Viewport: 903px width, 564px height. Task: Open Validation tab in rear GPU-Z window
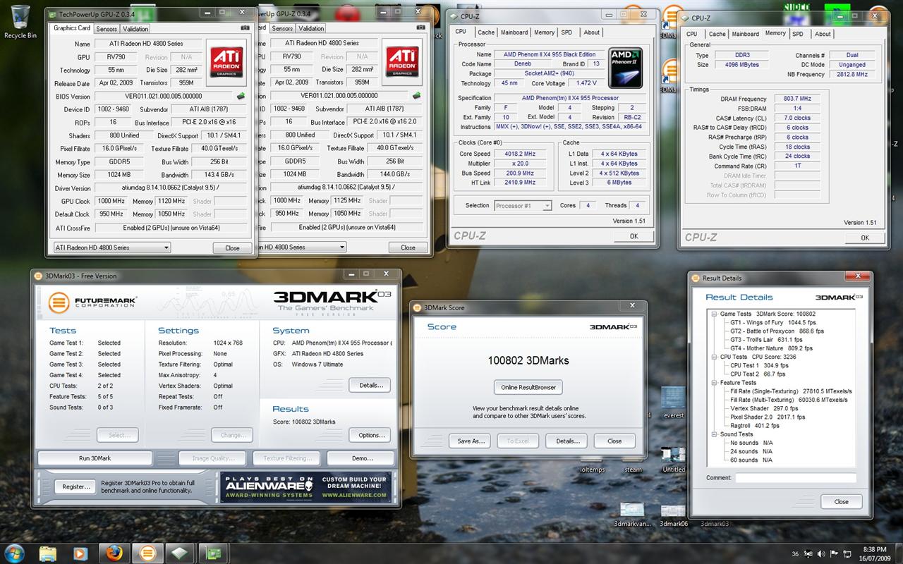(x=311, y=29)
